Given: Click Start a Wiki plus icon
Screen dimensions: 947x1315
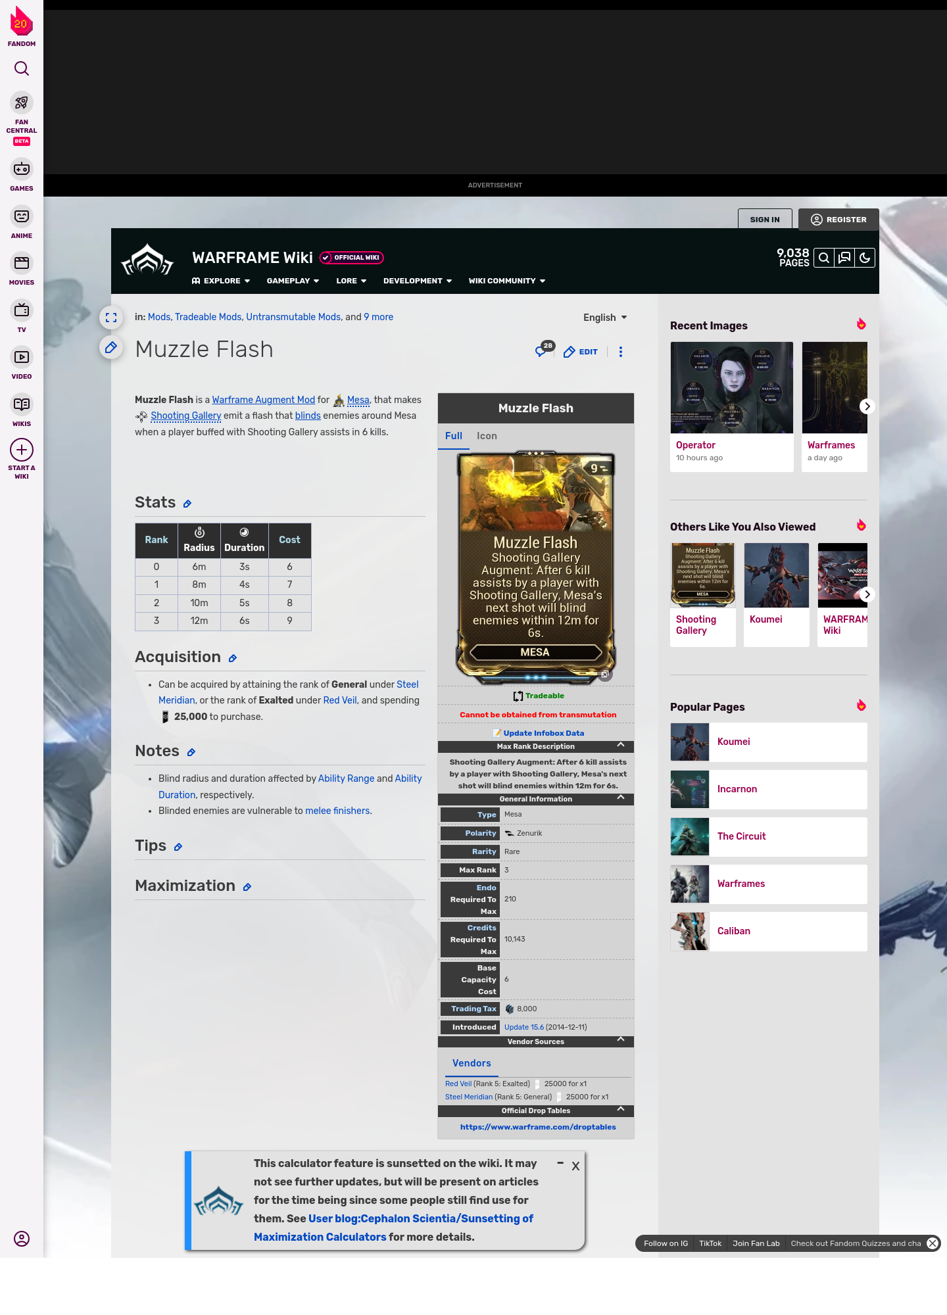Looking at the screenshot, I should click(22, 450).
